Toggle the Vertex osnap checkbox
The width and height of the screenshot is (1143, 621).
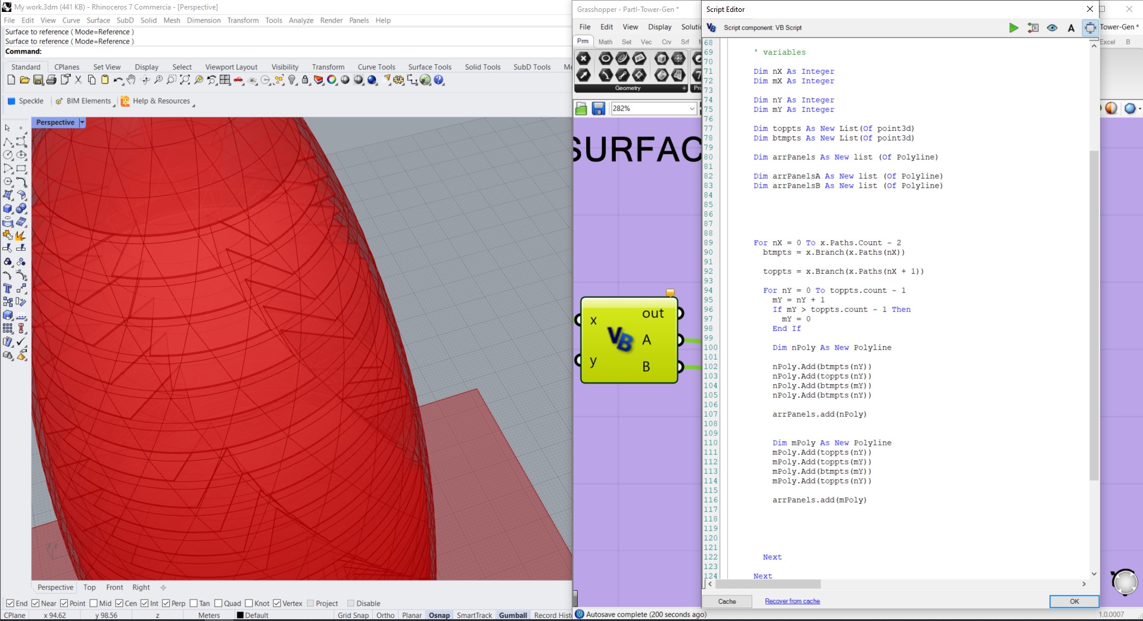[277, 603]
